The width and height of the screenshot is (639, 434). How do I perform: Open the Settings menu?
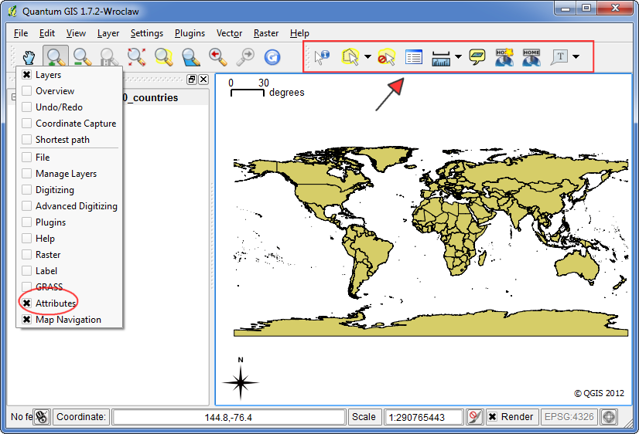(147, 33)
